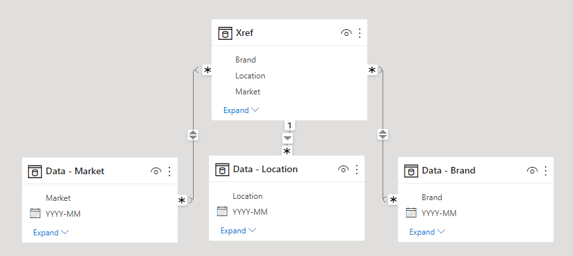The image size is (573, 256).
Task: Toggle visibility of the Xref table
Action: point(346,33)
